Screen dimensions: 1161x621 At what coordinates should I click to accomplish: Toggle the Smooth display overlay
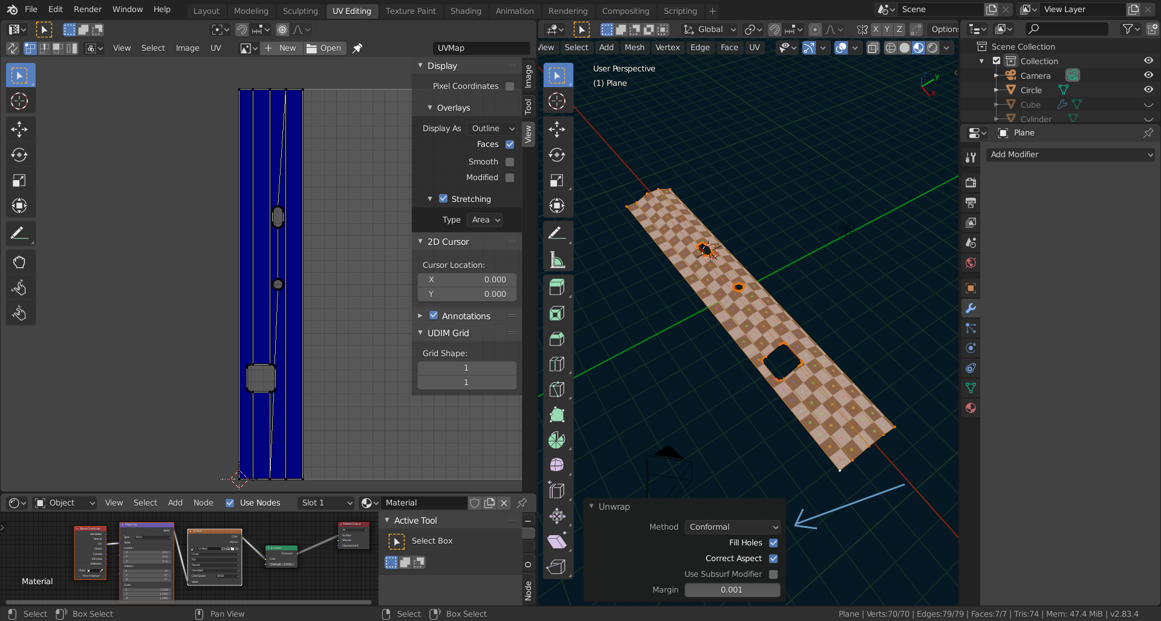[x=510, y=161]
